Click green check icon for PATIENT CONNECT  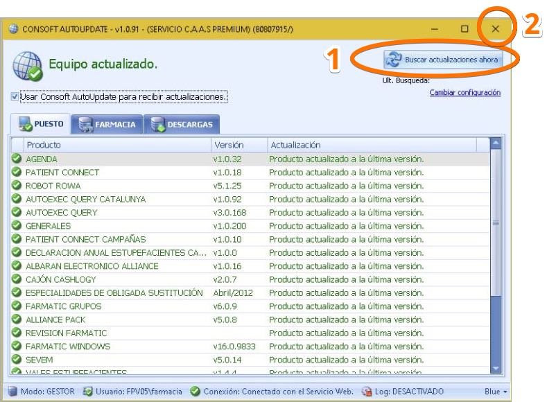[17, 172]
